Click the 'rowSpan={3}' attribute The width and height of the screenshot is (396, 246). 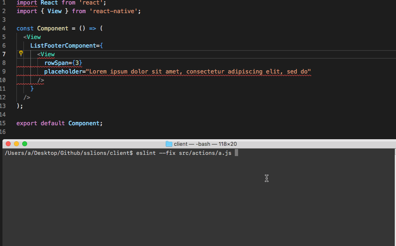point(63,63)
